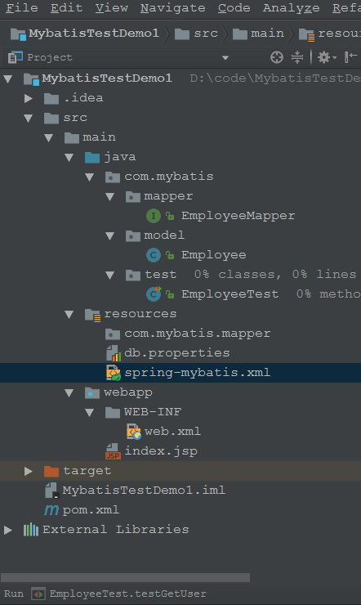Click the Employee class icon
361x605 pixels.
154,255
